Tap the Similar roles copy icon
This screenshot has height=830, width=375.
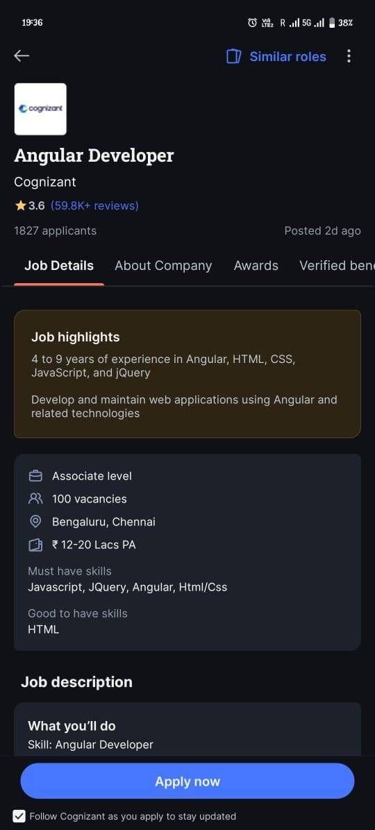pyautogui.click(x=233, y=56)
